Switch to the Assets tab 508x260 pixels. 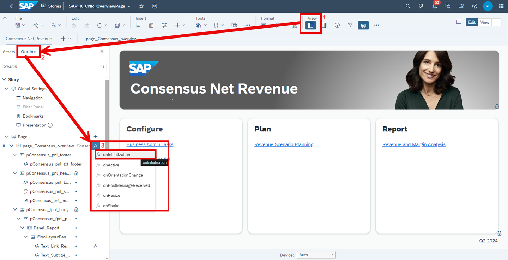[x=9, y=52]
